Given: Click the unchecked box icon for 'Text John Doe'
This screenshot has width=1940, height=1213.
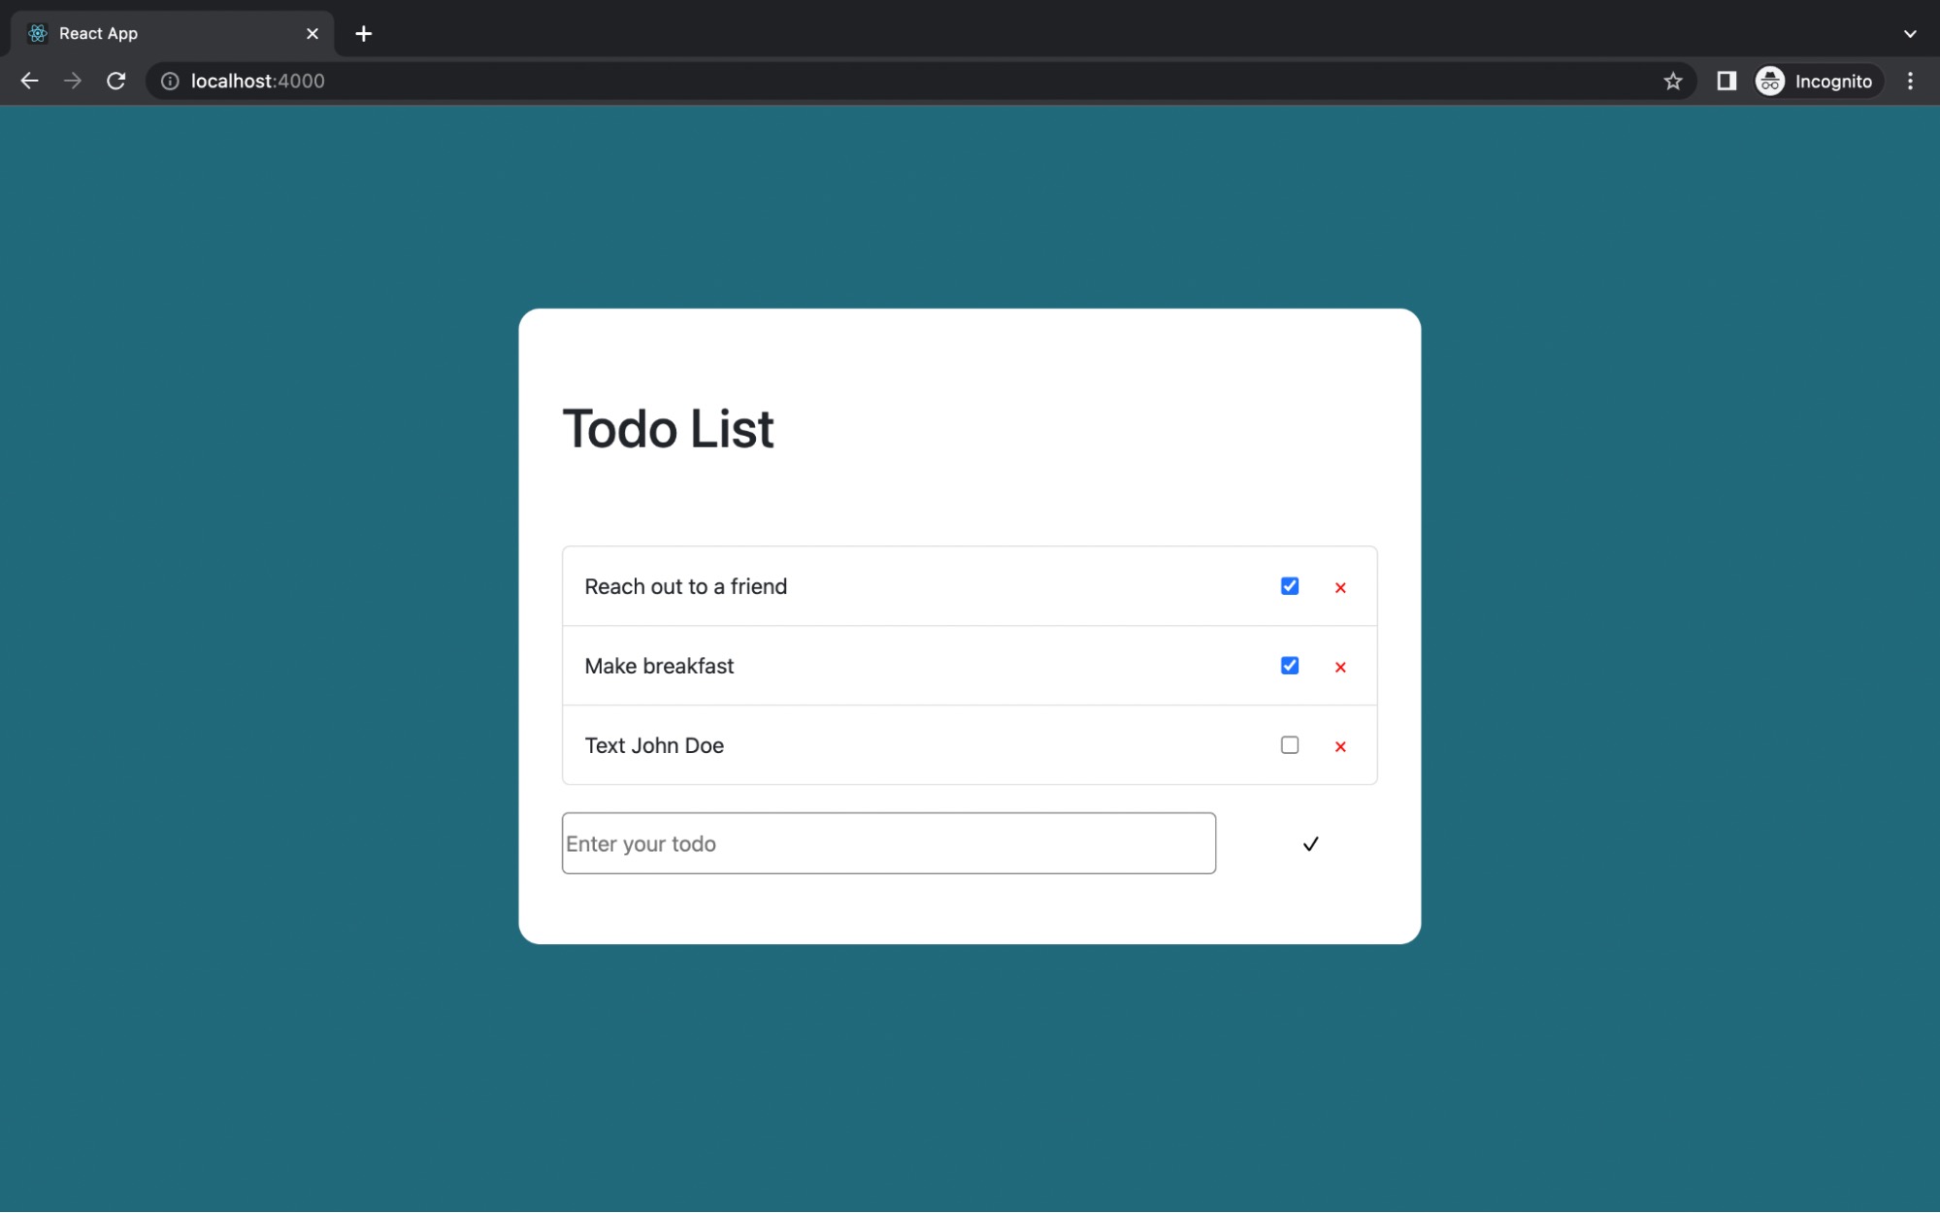Looking at the screenshot, I should (1289, 743).
